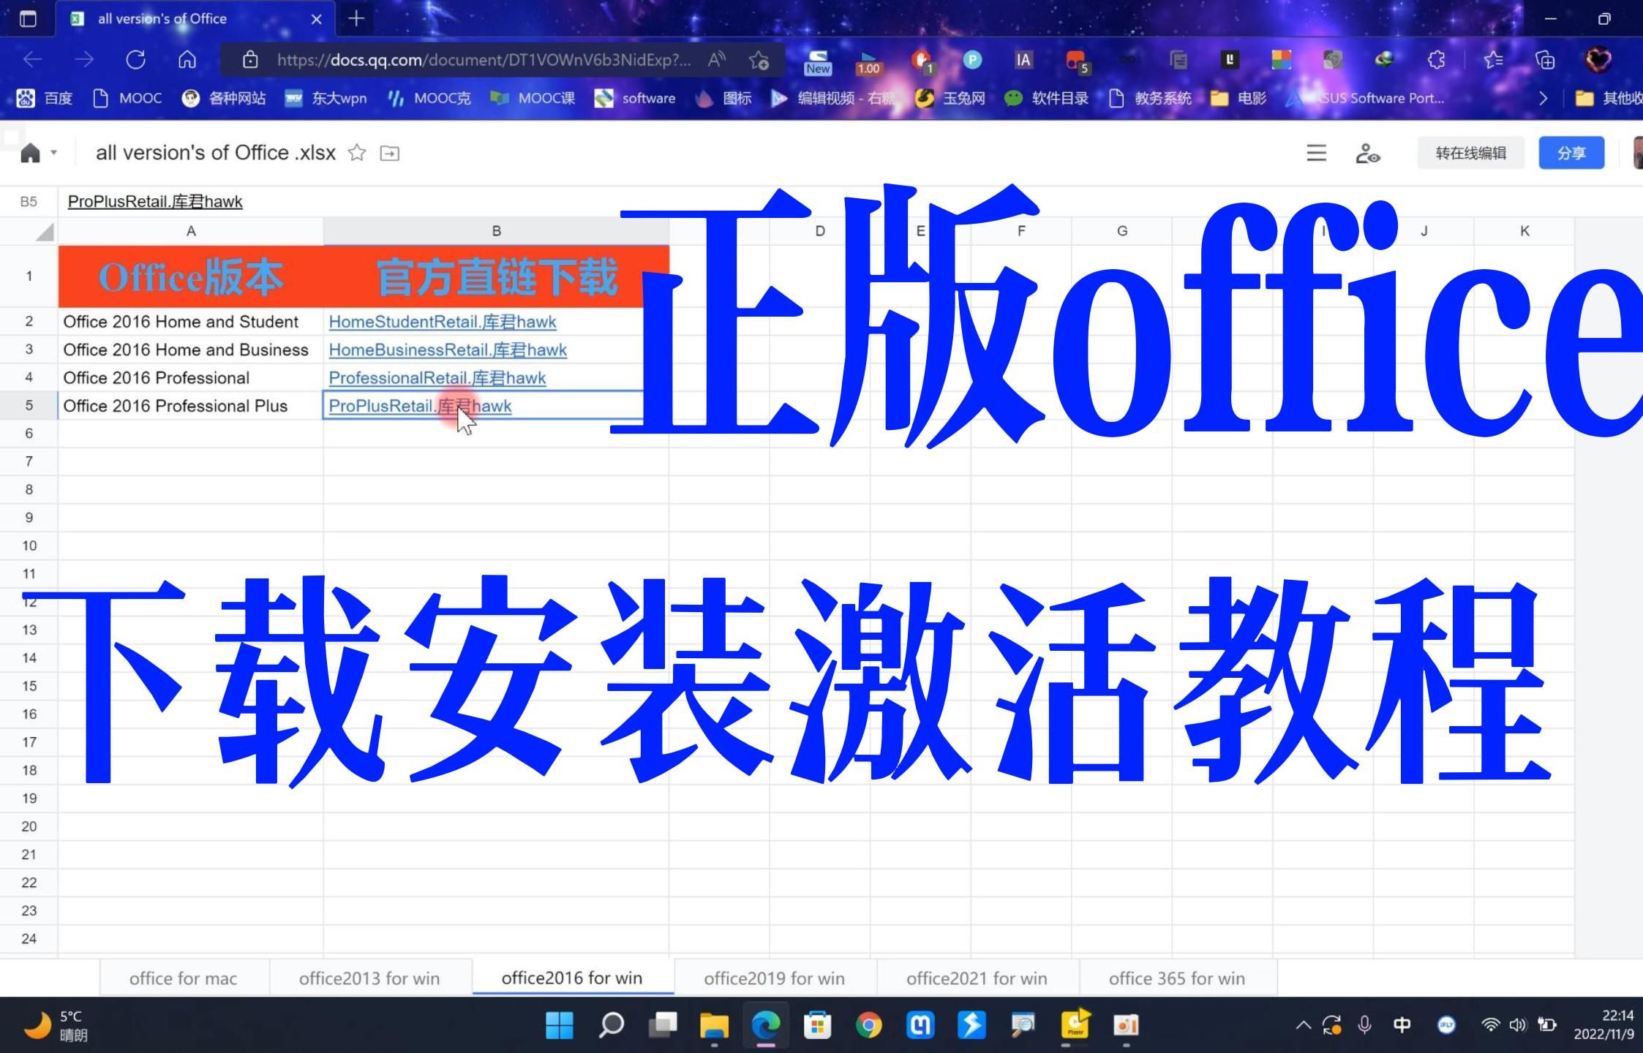Viewport: 1643px width, 1053px height.
Task: Open the weather widget showing 5°C
Action: (x=56, y=1025)
